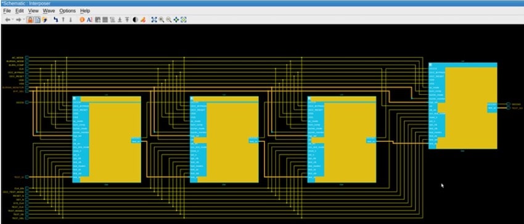This screenshot has height=224, width=524.
Task: Click the blue A text annotation icon
Action: pos(89,20)
